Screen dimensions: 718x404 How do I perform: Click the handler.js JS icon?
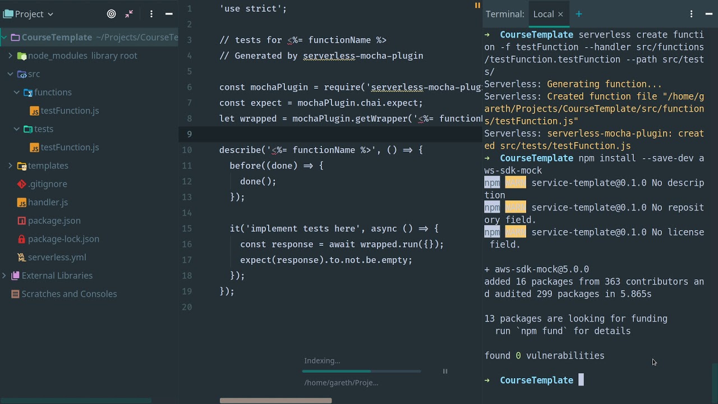pos(21,202)
